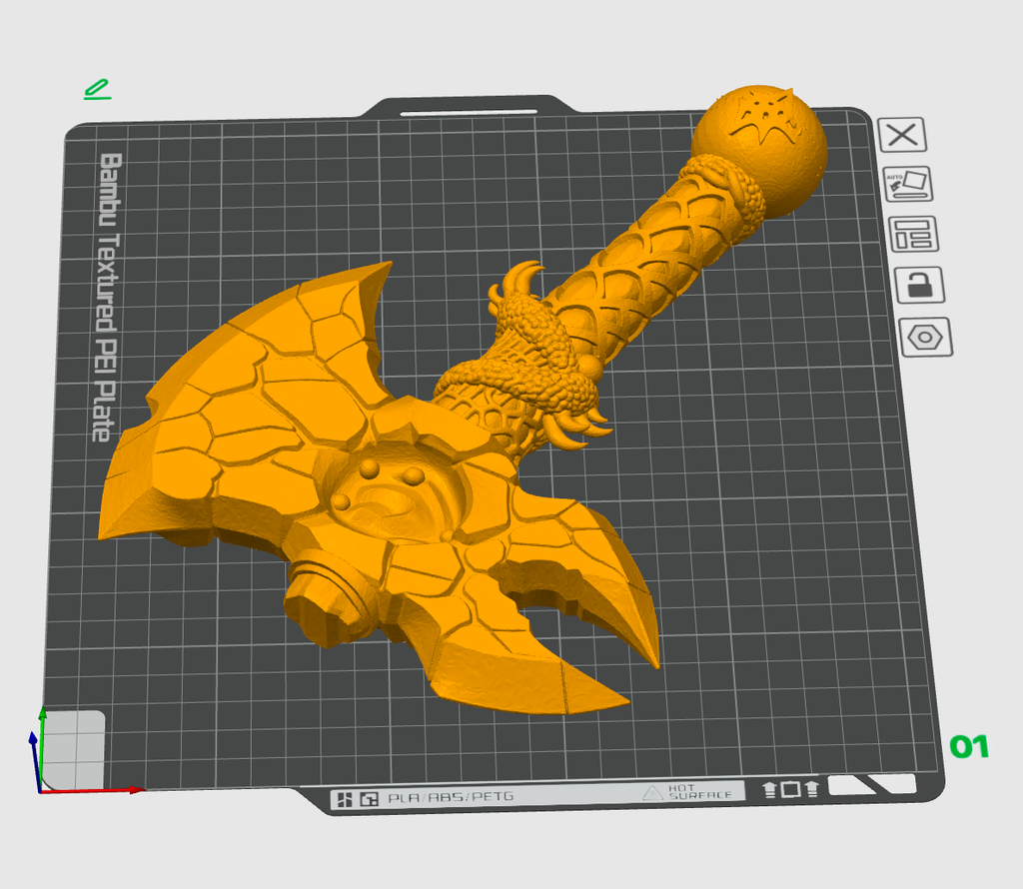
Task: Open the arrange objects layout icon
Action: 913,234
